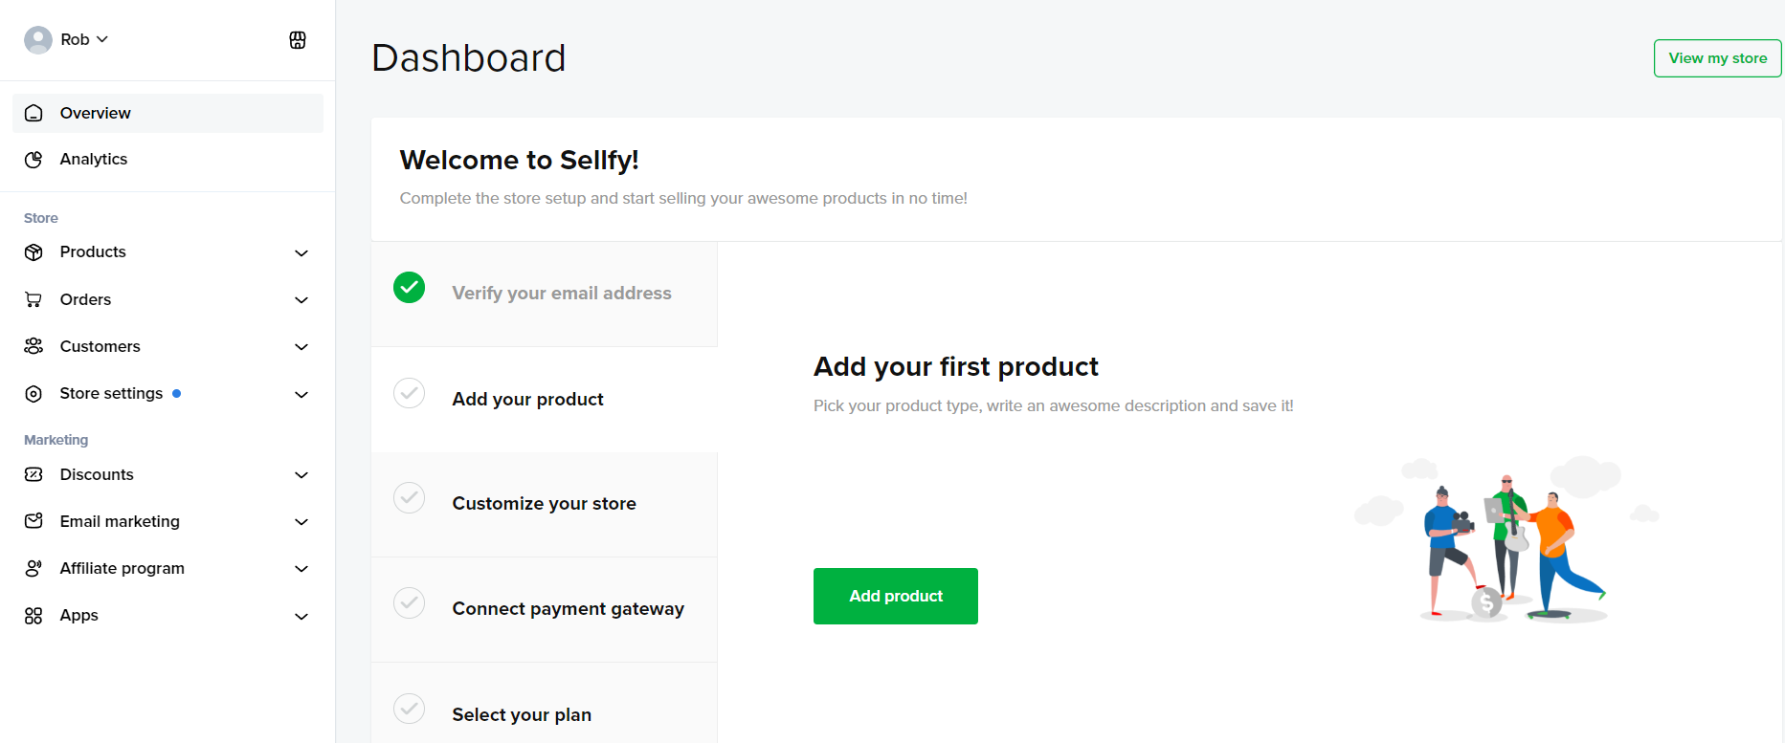Select the Discounts coupon icon
This screenshot has width=1785, height=743.
[33, 474]
